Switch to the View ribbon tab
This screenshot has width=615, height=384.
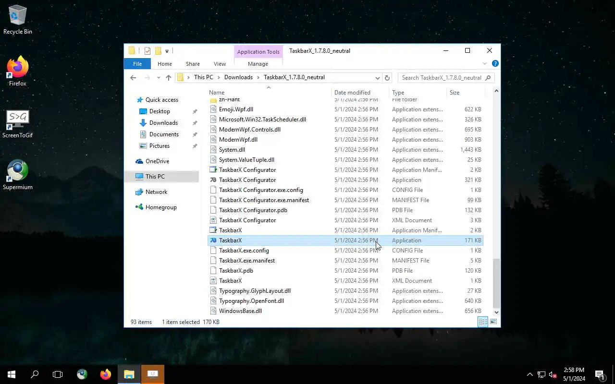(220, 64)
